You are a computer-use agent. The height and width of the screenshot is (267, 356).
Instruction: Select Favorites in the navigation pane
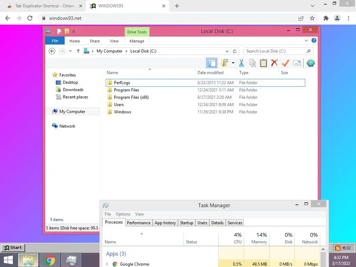(67, 75)
